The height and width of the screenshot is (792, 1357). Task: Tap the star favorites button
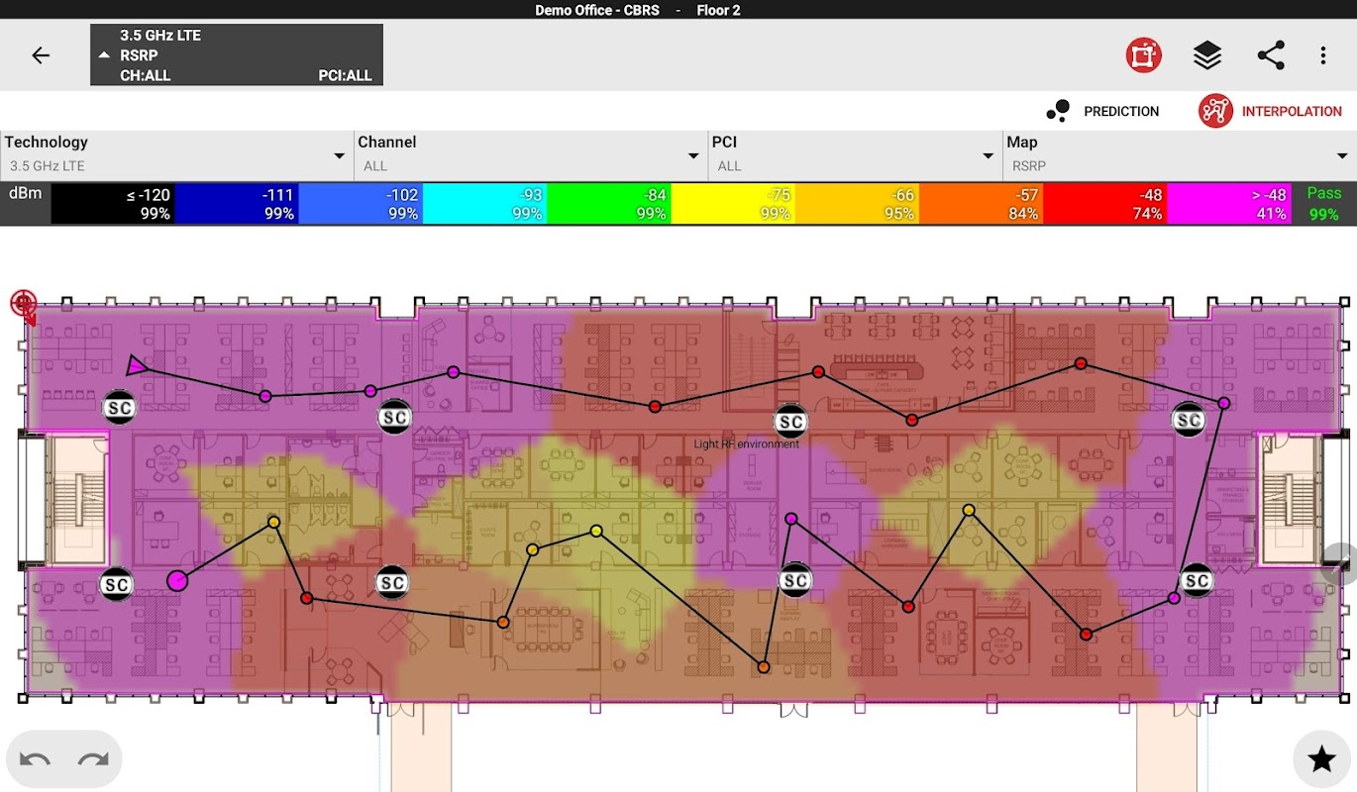click(x=1322, y=759)
